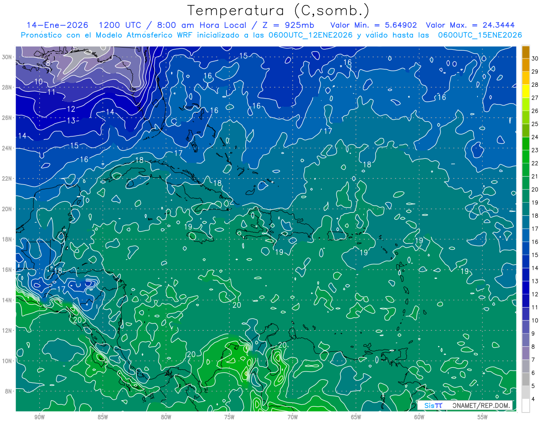Click the '90W' longitude axis label
This screenshot has width=547, height=423.
click(39, 417)
